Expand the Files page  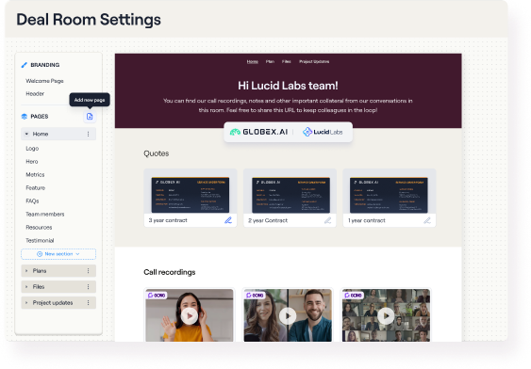(26, 286)
